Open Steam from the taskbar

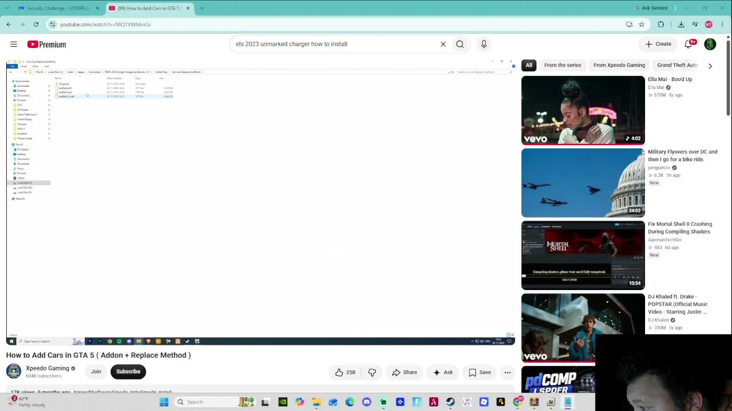click(x=451, y=402)
